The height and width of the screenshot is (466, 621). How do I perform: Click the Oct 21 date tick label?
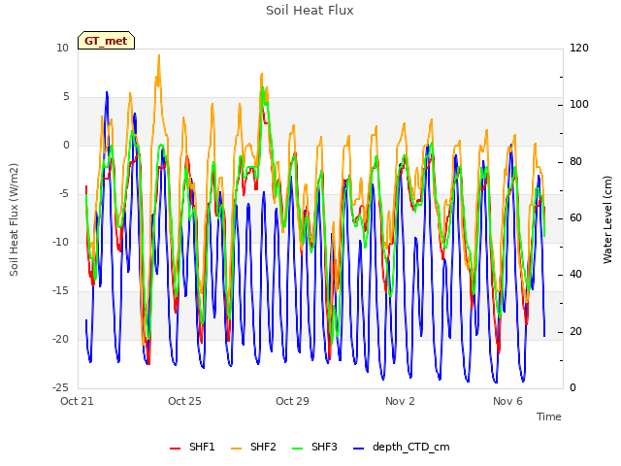coord(77,401)
